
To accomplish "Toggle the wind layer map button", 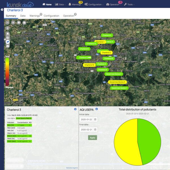I will (8, 37).
